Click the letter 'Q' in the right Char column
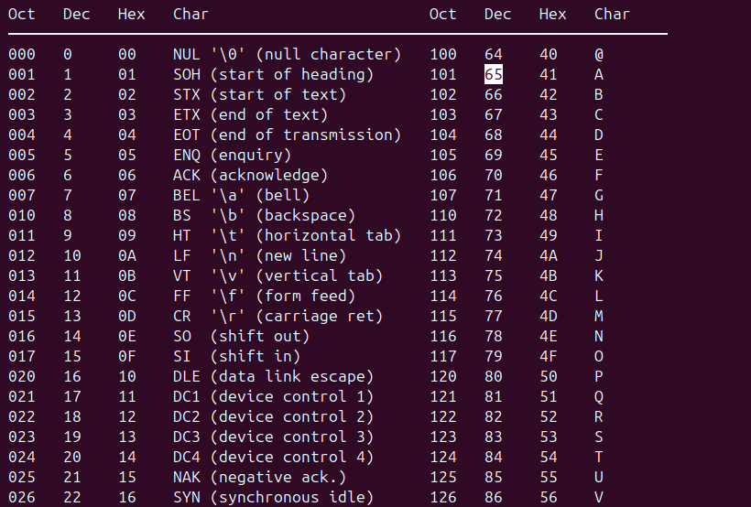 599,396
